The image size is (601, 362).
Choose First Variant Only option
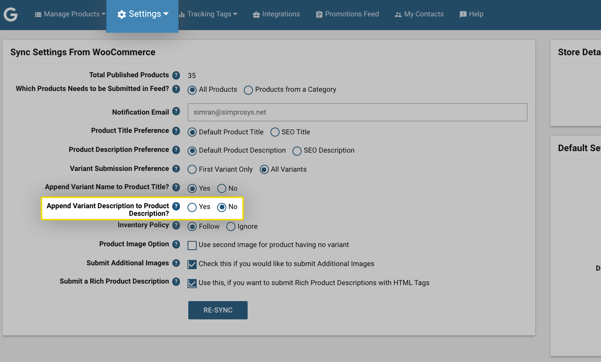pos(192,169)
